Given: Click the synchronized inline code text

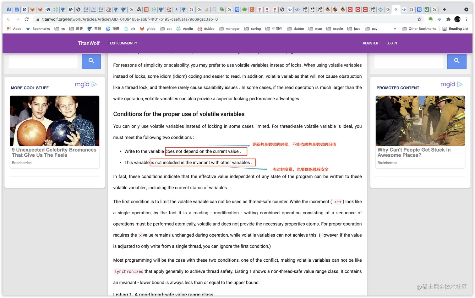Looking at the screenshot, I should point(129,271).
